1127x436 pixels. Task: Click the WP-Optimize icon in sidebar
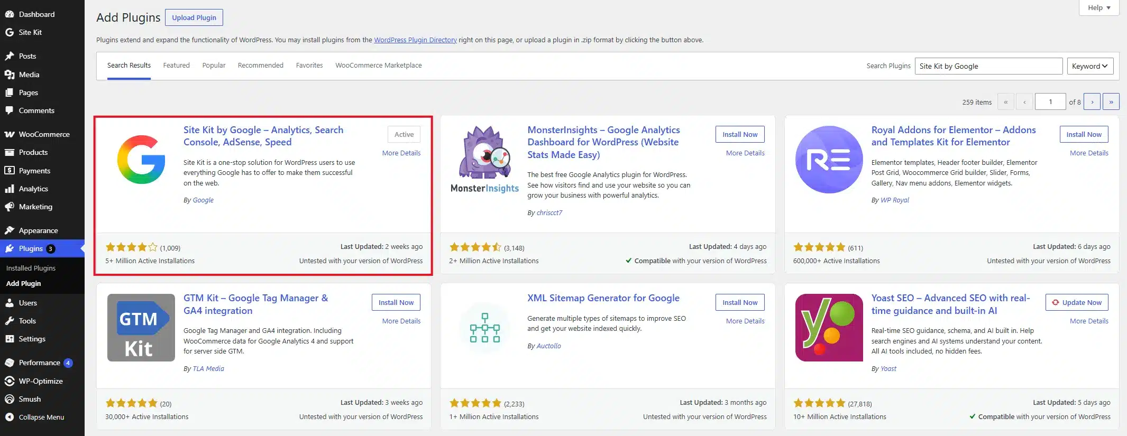tap(9, 381)
